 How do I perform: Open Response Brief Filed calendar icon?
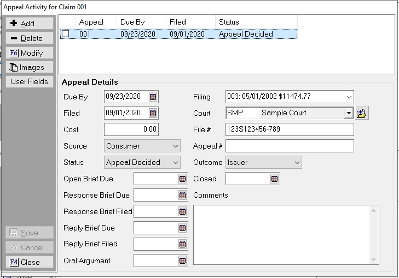coord(182,211)
